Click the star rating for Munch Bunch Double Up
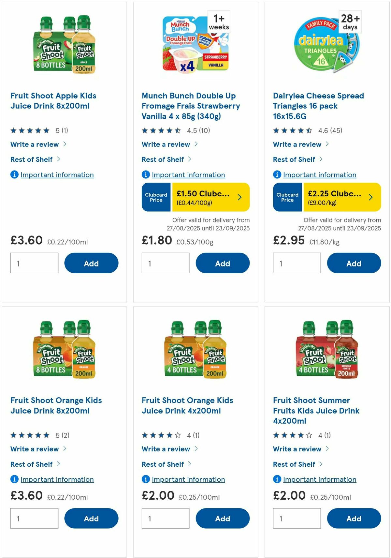The image size is (391, 558). [x=160, y=130]
